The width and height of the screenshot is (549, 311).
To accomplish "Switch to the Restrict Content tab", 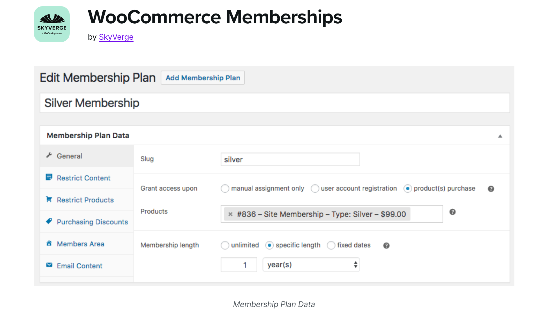I will [x=83, y=178].
